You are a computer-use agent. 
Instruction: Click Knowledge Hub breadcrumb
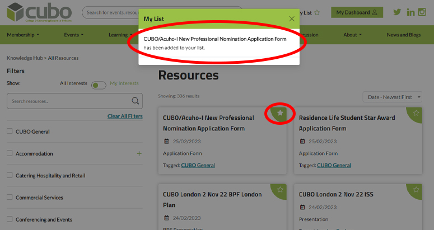[x=25, y=58]
